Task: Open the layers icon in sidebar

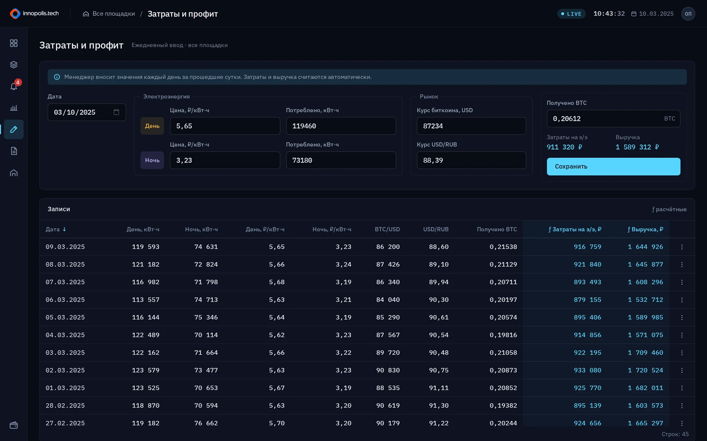Action: (x=14, y=65)
